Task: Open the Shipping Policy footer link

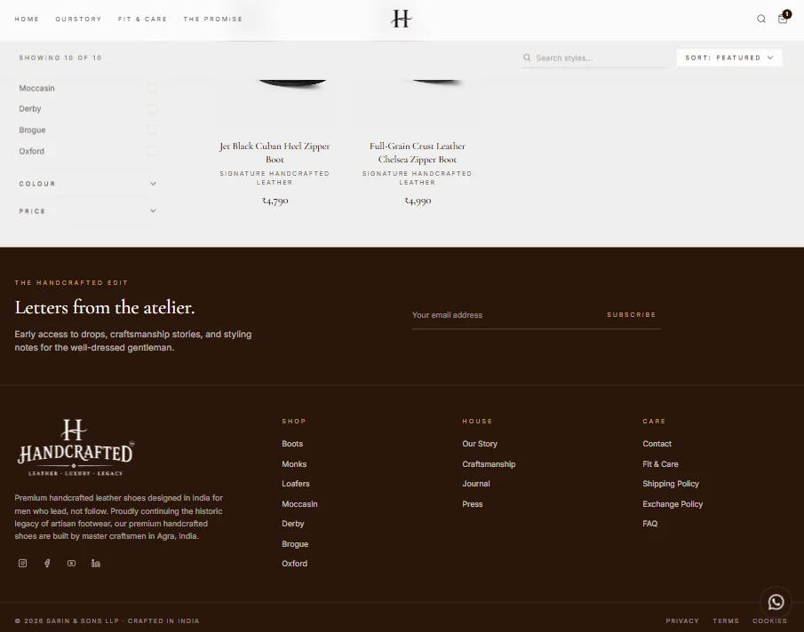Action: [x=671, y=484]
